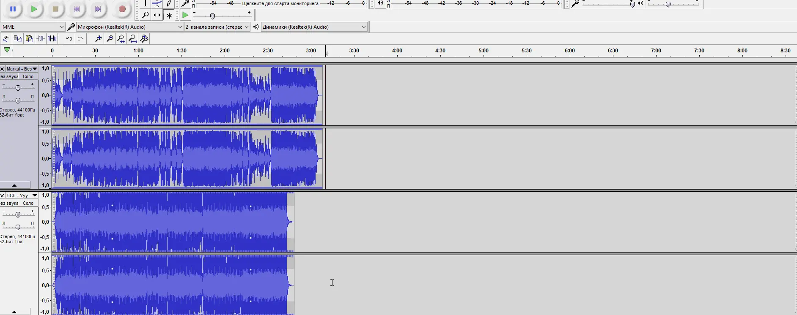Fit the whole project to window width

click(x=132, y=39)
